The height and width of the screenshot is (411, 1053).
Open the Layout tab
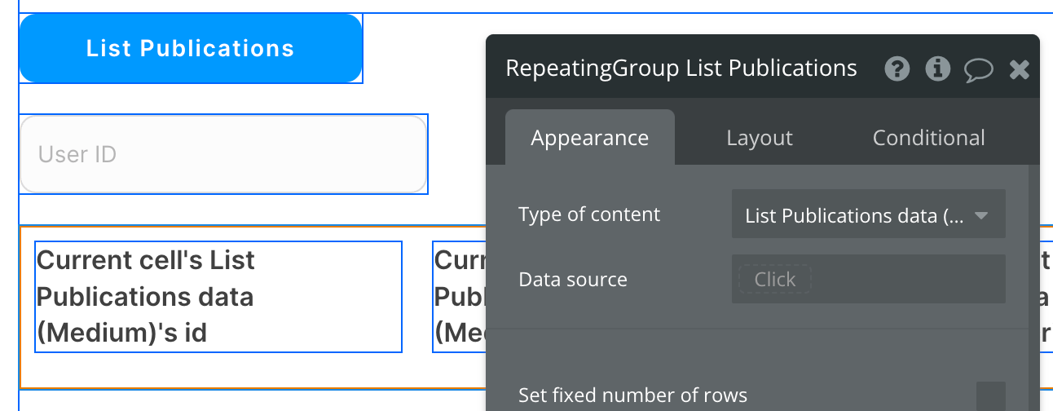(x=759, y=138)
